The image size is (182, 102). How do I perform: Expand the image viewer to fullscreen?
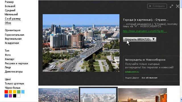[171, 6]
